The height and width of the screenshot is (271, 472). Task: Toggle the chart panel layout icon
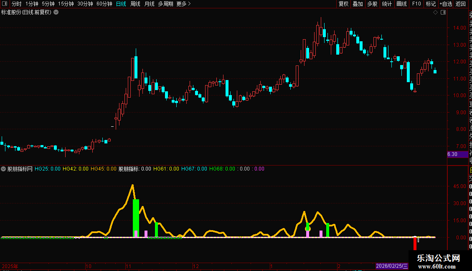point(443,13)
